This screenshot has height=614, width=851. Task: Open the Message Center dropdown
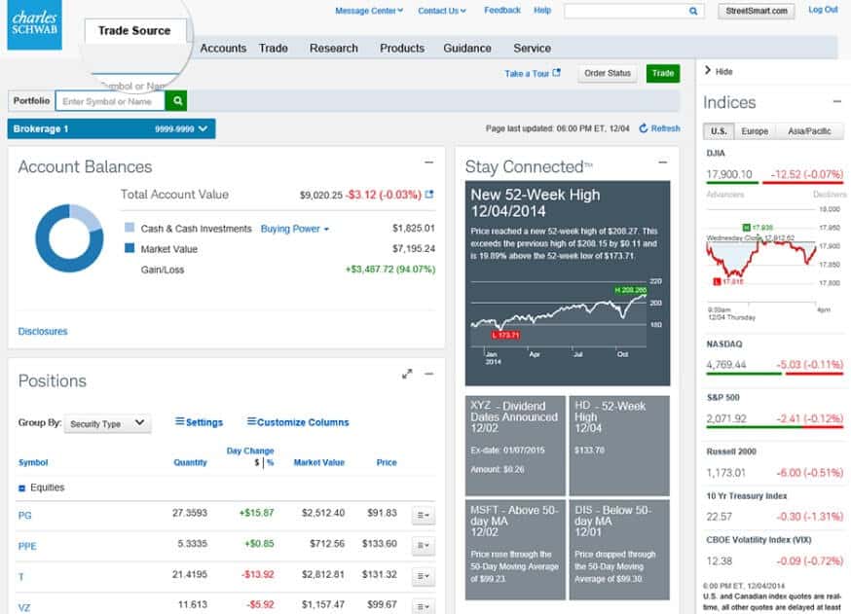tap(369, 11)
